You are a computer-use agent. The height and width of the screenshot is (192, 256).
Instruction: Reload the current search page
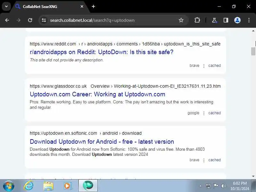point(30,20)
